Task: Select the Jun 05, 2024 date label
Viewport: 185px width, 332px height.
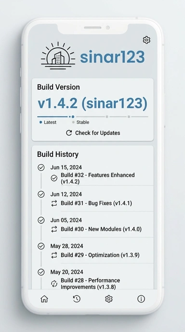Action: 66,220
